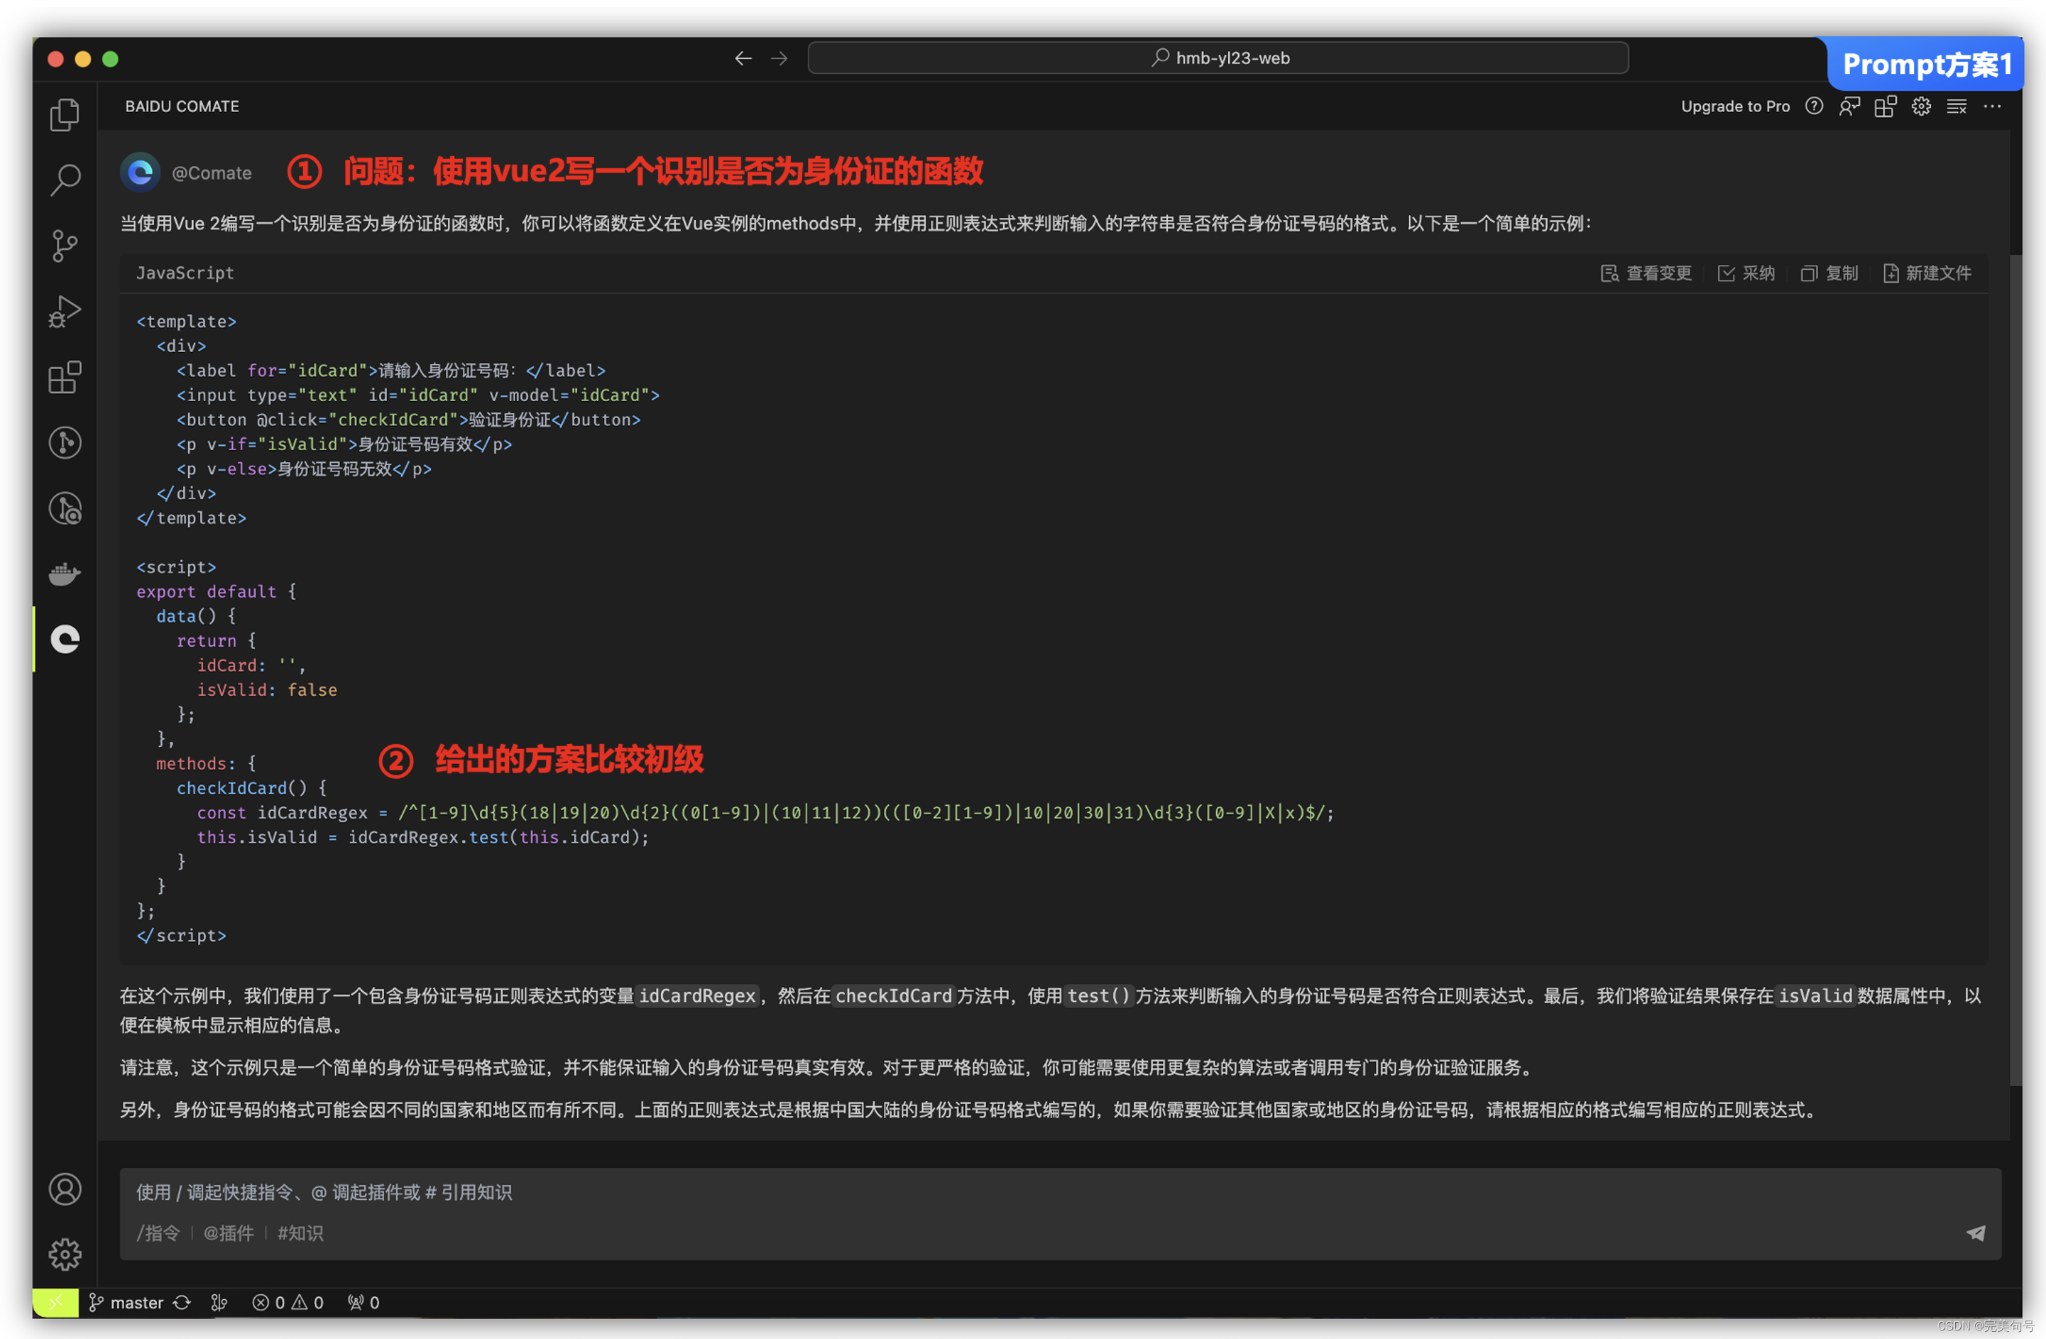Open the Manage gear in activity bar
Viewport: 2046px width, 1339px height.
click(65, 1255)
